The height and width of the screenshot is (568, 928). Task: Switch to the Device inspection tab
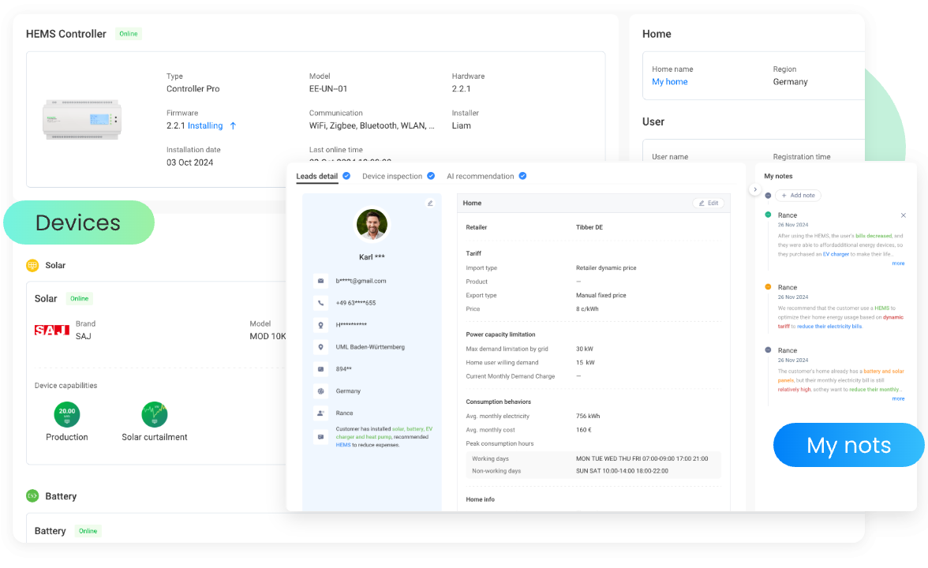coord(392,176)
